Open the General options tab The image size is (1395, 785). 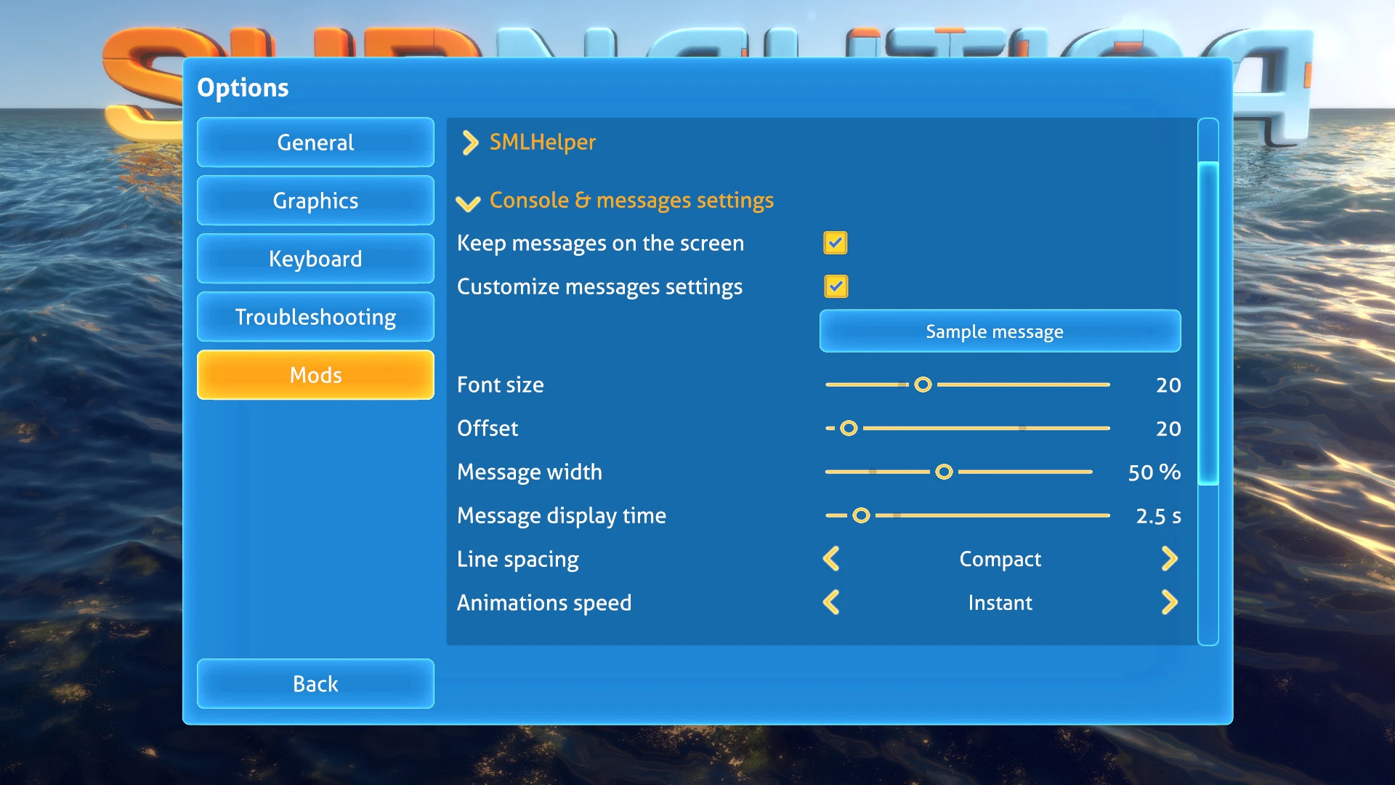[315, 142]
